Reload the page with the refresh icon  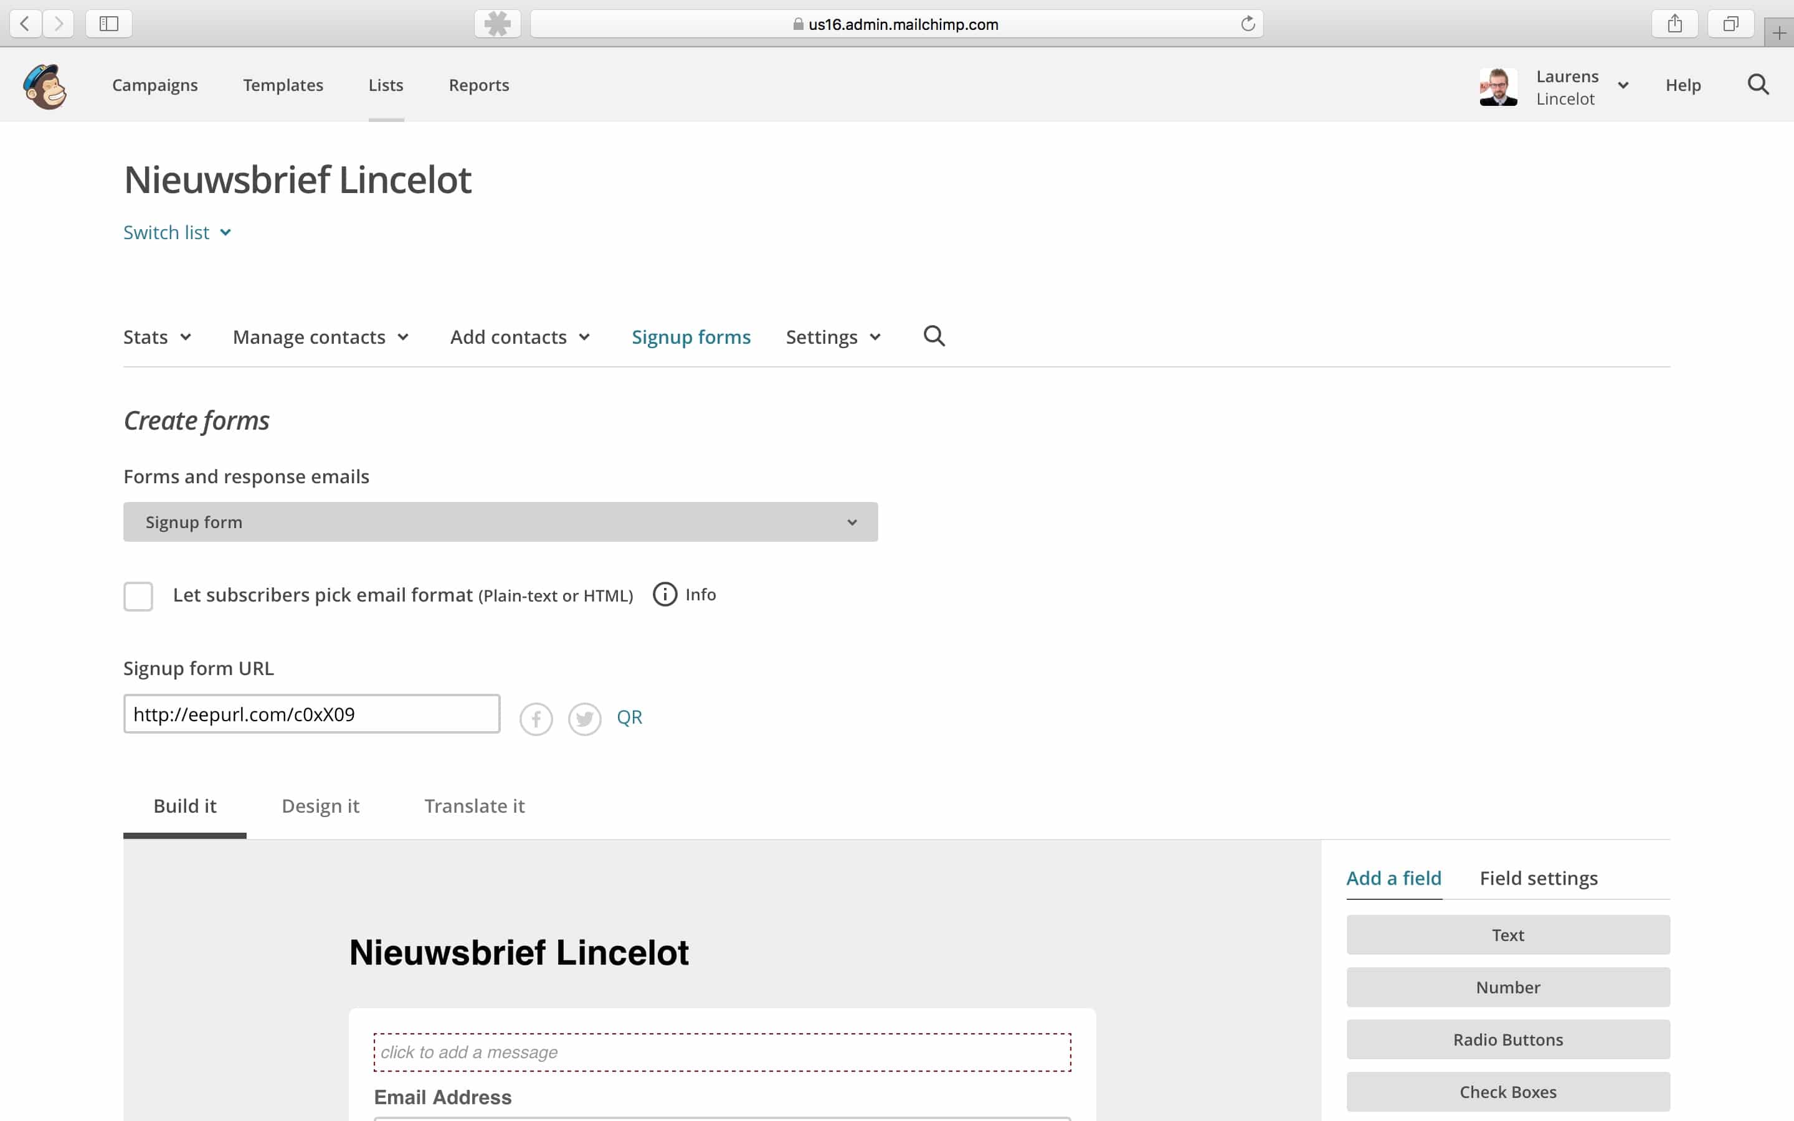pos(1248,24)
